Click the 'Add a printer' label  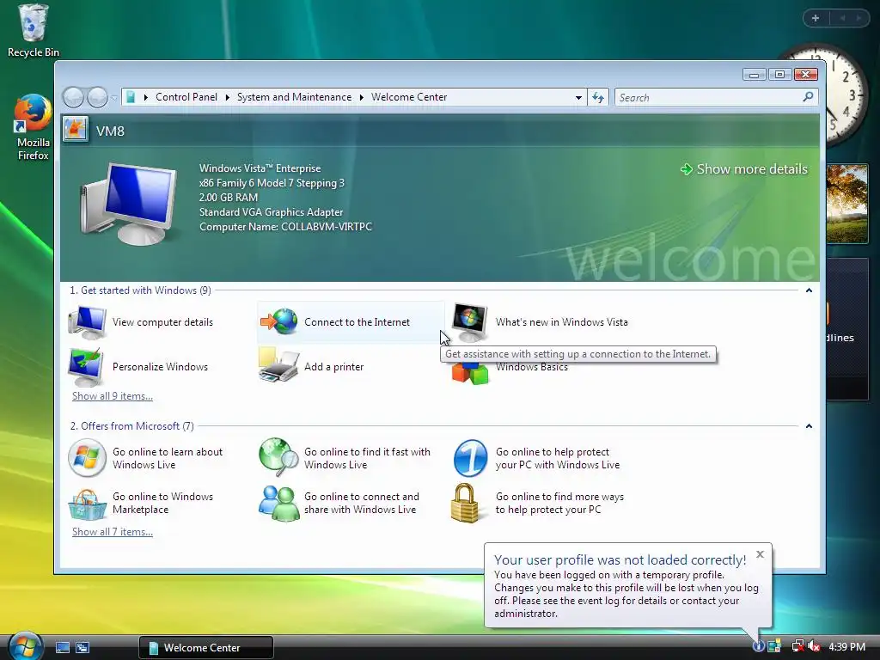(x=334, y=366)
